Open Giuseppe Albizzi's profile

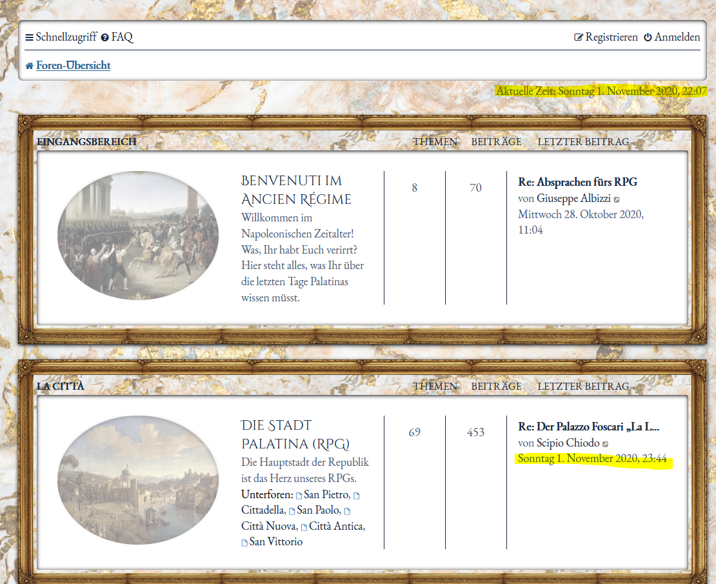(573, 199)
